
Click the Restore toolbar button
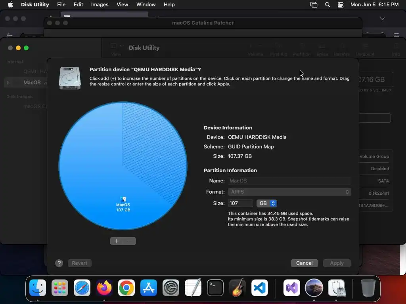click(x=342, y=50)
